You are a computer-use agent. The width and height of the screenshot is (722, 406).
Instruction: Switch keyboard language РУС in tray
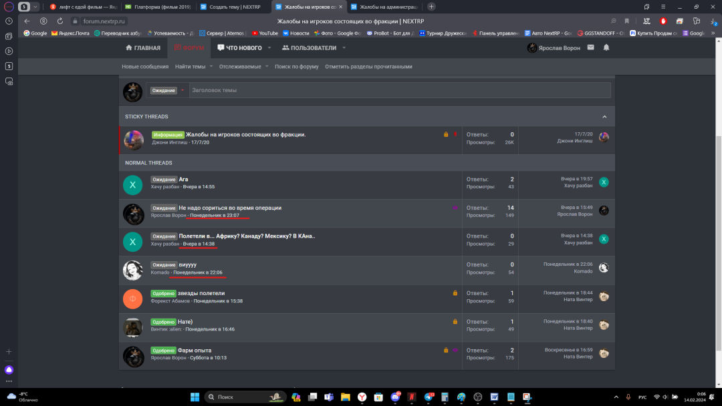click(642, 397)
